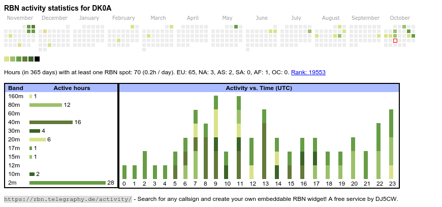Screen dimensions: 442x207
Task: Select the lightest yellow-green legend swatch
Action: (7, 59)
